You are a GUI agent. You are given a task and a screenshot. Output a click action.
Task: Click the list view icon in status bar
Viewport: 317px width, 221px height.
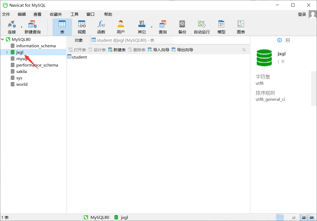pyautogui.click(x=280, y=218)
